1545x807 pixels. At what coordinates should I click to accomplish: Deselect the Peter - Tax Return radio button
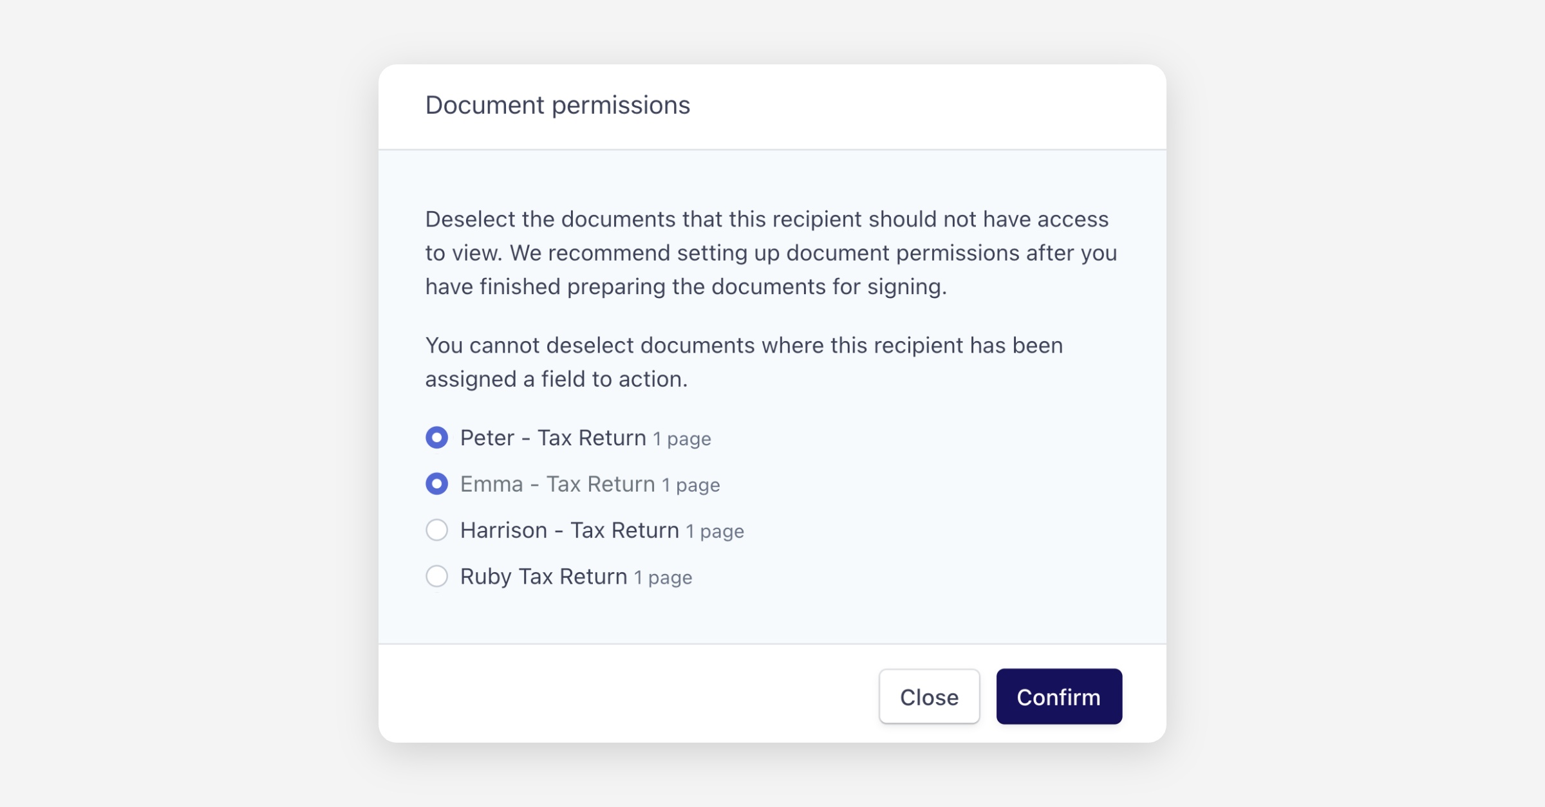click(x=436, y=438)
